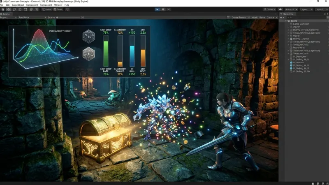Open the GameObject menu
This screenshot has height=185, width=329.
(18, 5)
